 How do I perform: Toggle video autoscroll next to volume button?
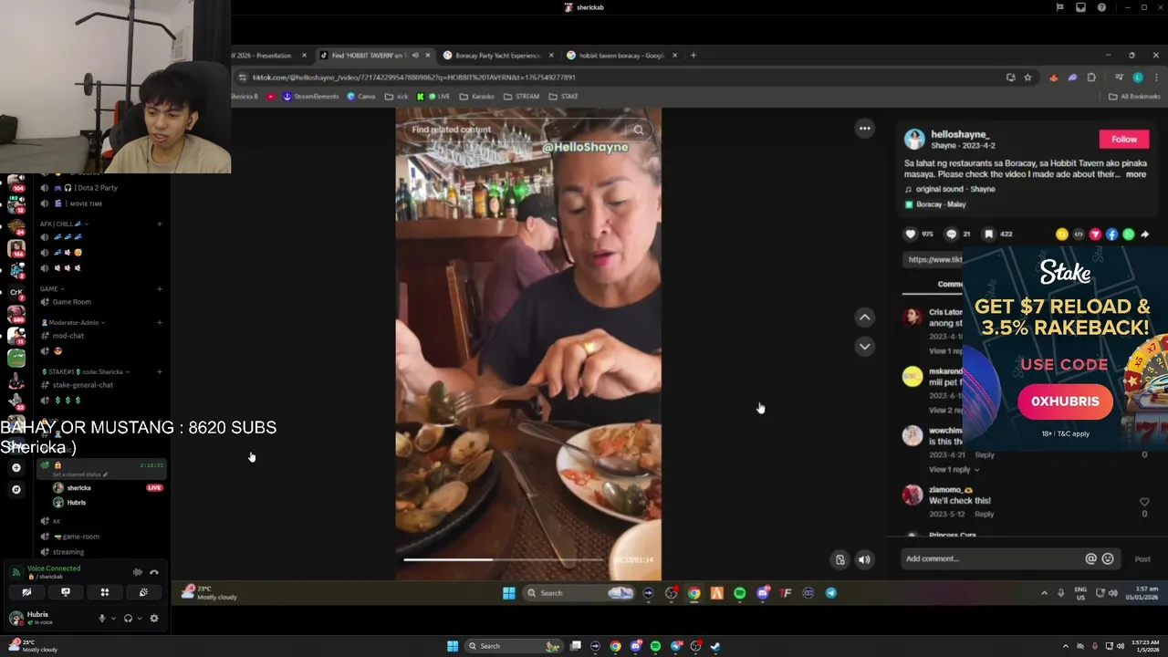click(839, 559)
